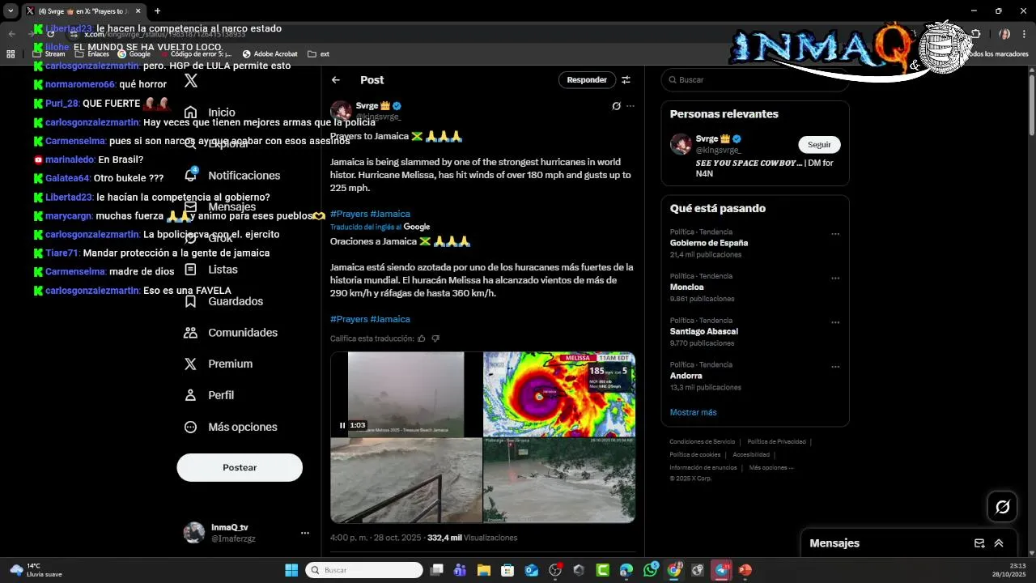Open Chrome extensions puzzle icon
This screenshot has width=1036, height=583.
point(975,34)
